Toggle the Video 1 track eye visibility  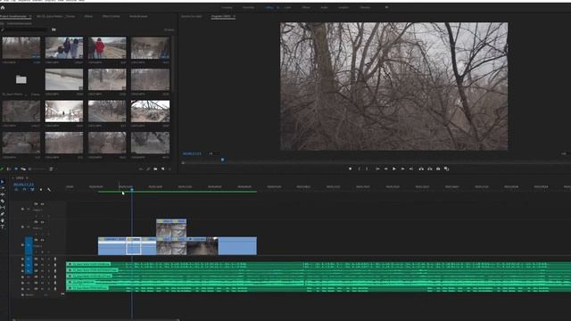[x=42, y=240]
